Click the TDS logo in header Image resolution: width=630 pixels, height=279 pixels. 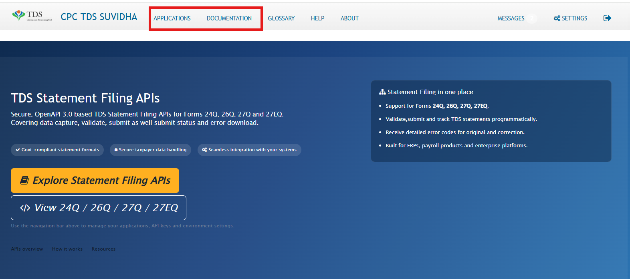[32, 16]
